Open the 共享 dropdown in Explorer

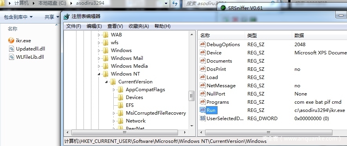click(52, 17)
